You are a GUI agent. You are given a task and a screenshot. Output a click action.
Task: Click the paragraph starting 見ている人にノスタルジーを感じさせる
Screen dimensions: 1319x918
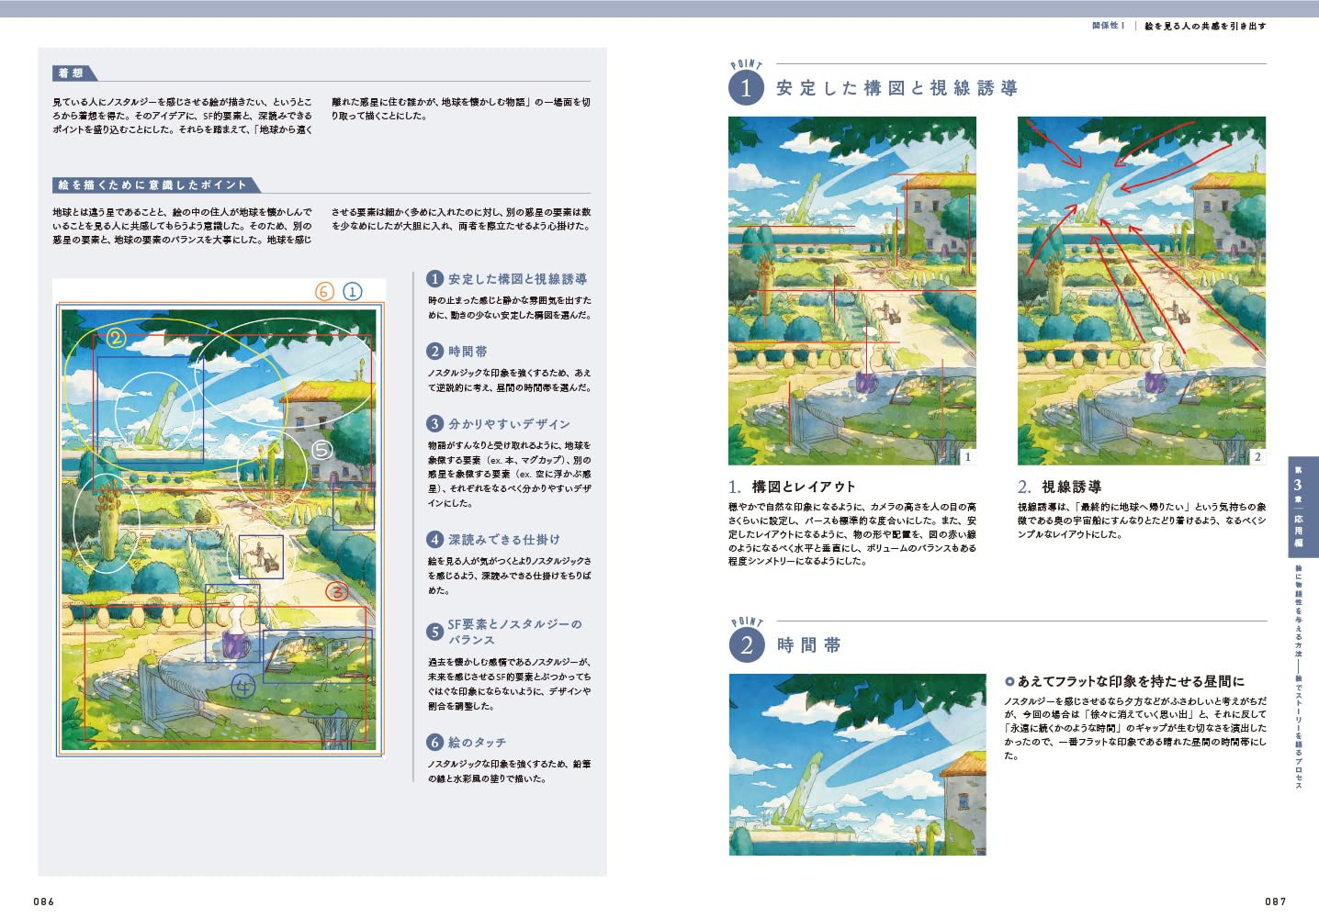click(x=182, y=116)
